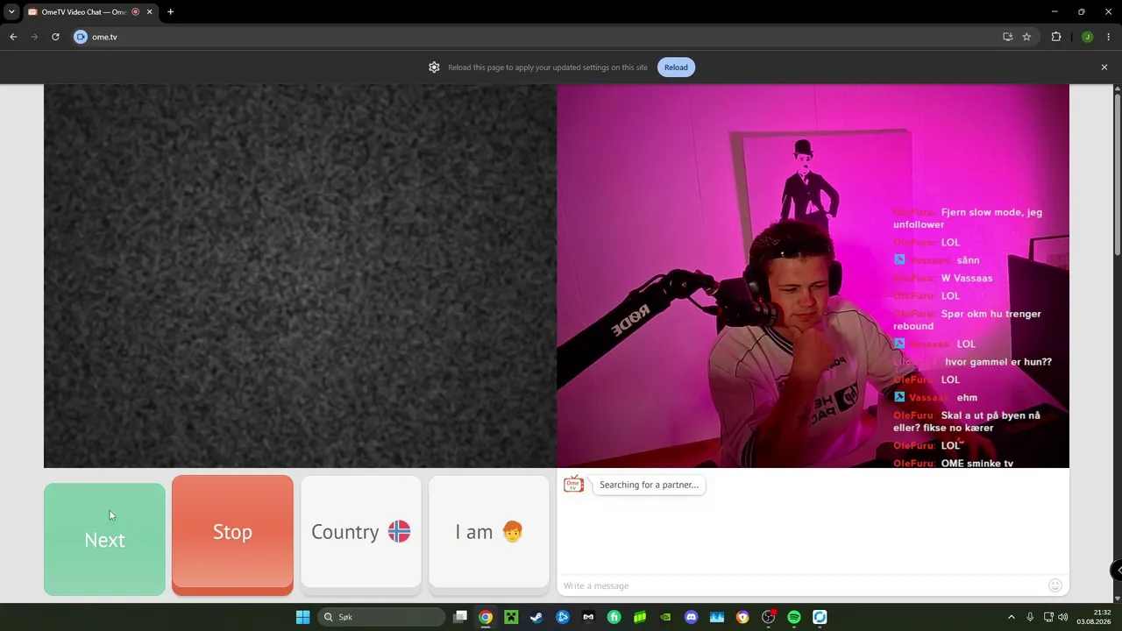Screen dimensions: 1122x631
Task: Open the Windows Start menu
Action: point(302,617)
